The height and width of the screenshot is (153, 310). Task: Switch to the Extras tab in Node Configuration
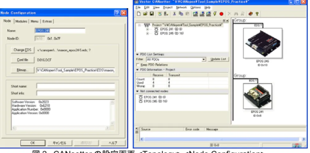pyautogui.click(x=47, y=22)
